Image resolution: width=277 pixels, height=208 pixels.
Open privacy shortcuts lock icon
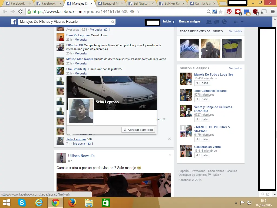236,22
